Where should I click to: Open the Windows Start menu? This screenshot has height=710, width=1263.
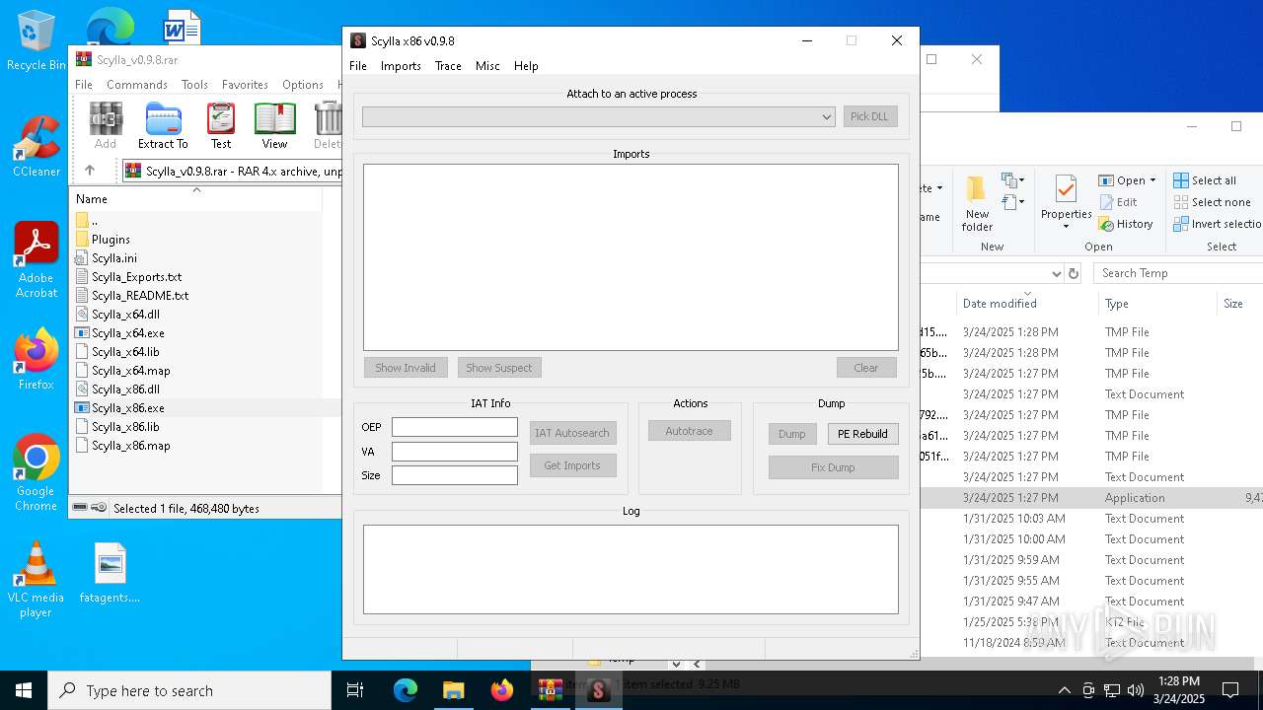click(x=24, y=690)
